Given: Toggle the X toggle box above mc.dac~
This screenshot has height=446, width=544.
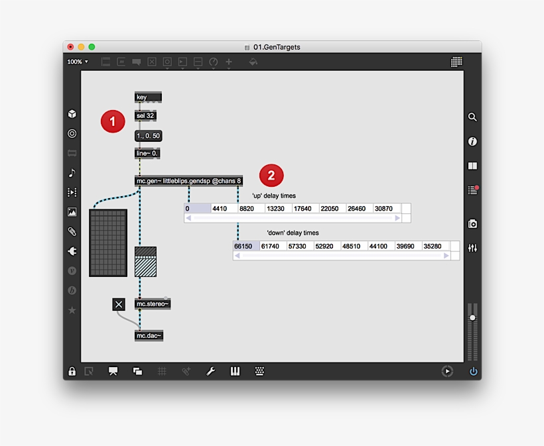Looking at the screenshot, I should [x=118, y=304].
